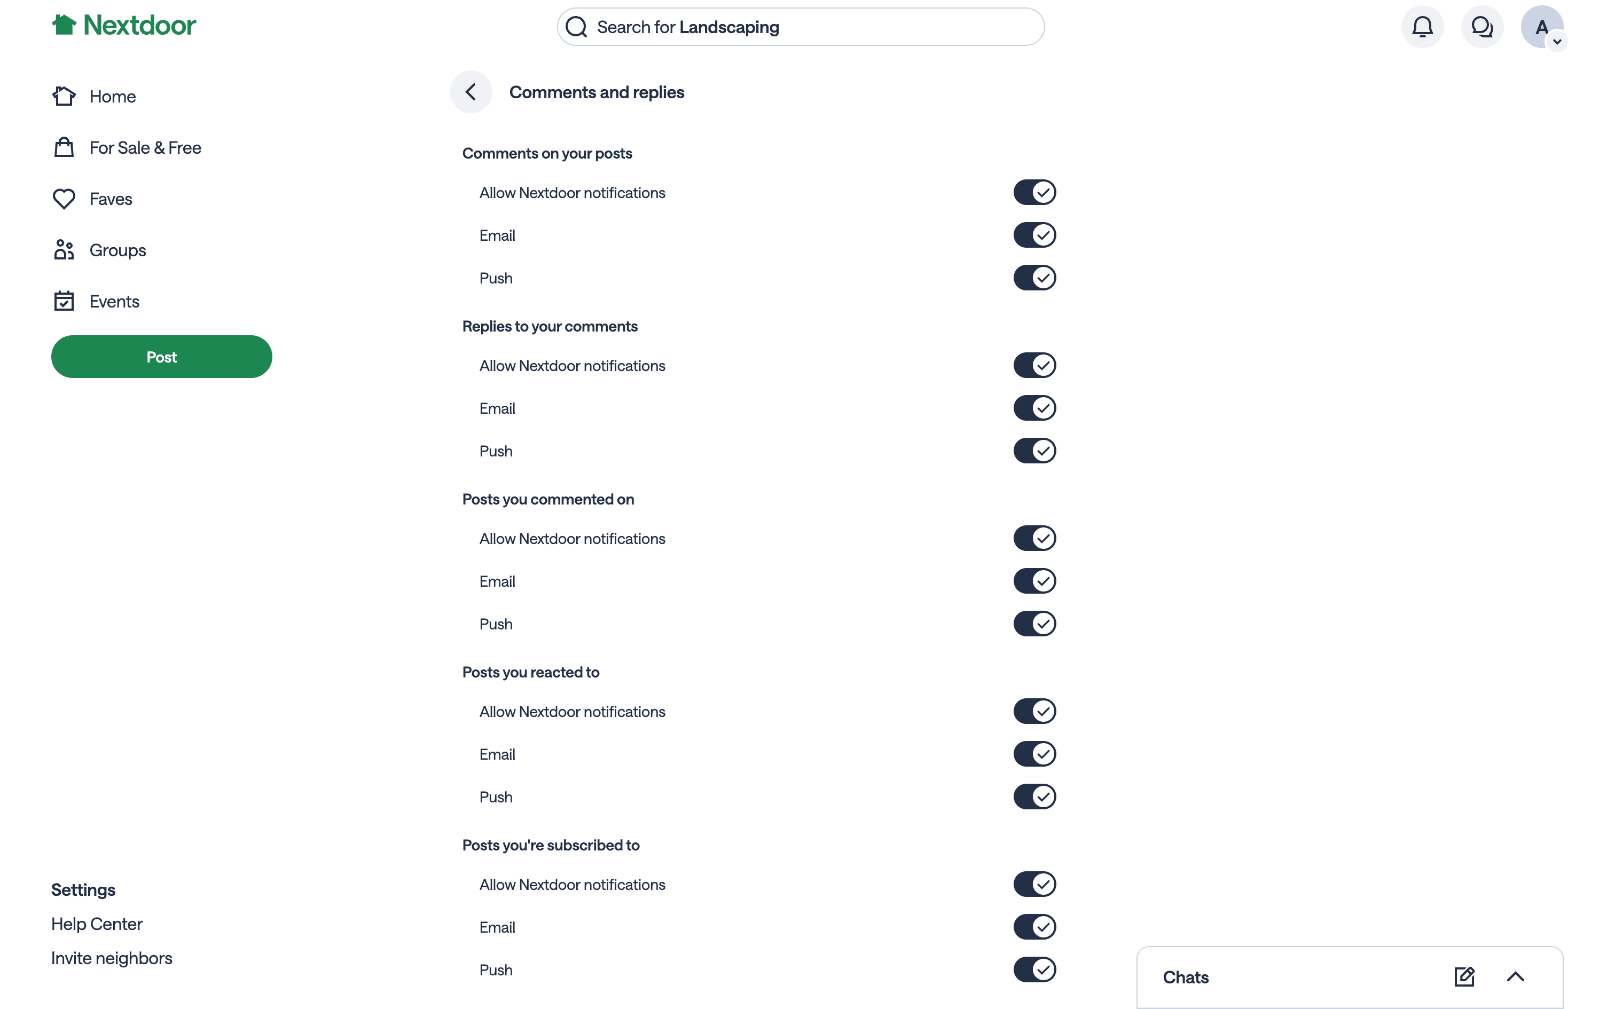Toggle Allow Nextdoor notifications for Posts you reacted to
Image resolution: width=1615 pixels, height=1009 pixels.
click(1034, 711)
